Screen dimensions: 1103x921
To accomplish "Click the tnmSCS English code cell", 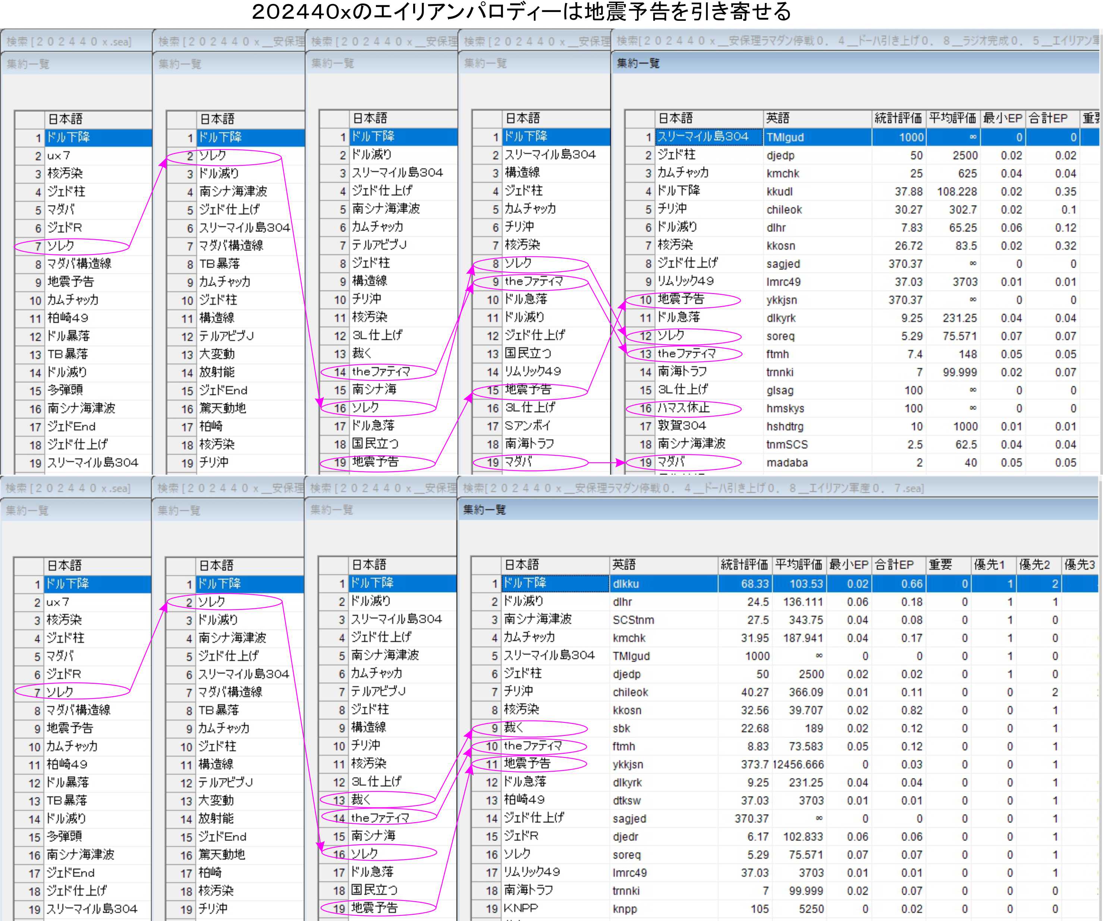I will pyautogui.click(x=817, y=444).
